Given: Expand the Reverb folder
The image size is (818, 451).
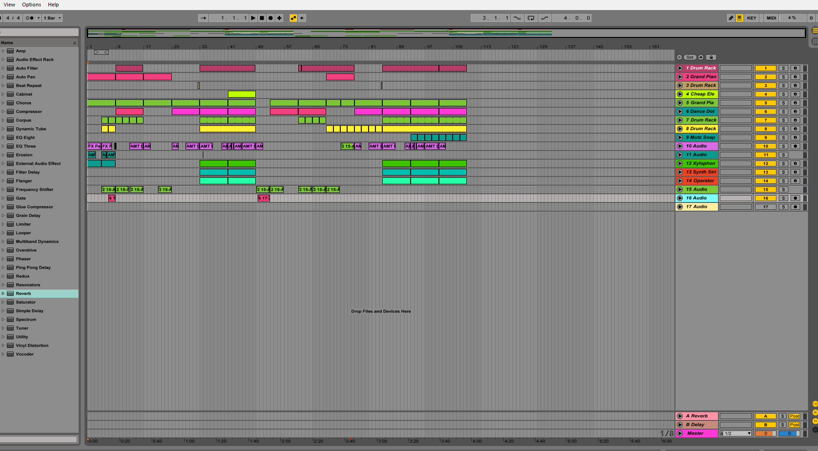Looking at the screenshot, I should click(x=3, y=294).
